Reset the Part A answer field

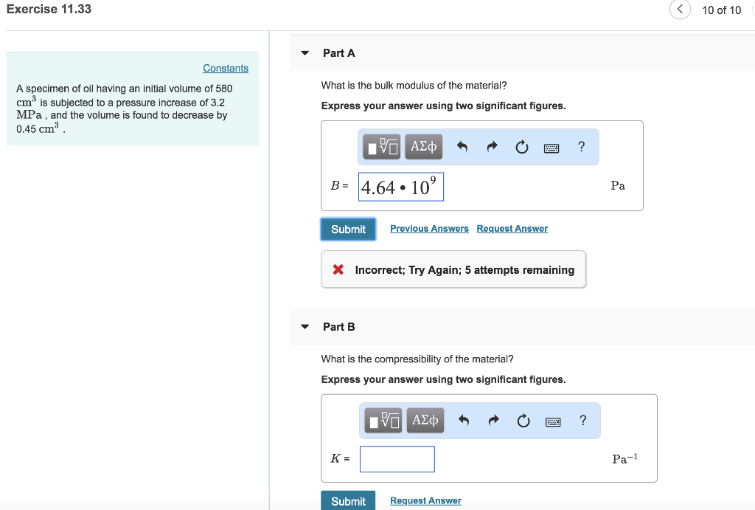click(x=521, y=147)
